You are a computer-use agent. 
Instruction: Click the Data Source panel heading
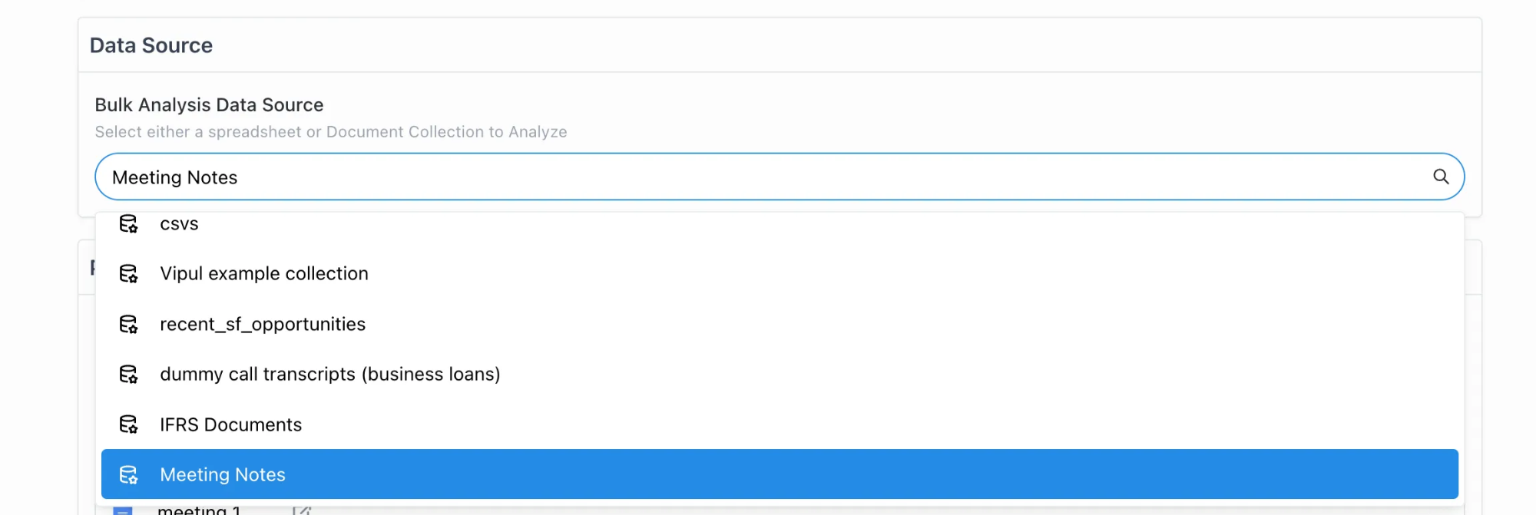(151, 45)
